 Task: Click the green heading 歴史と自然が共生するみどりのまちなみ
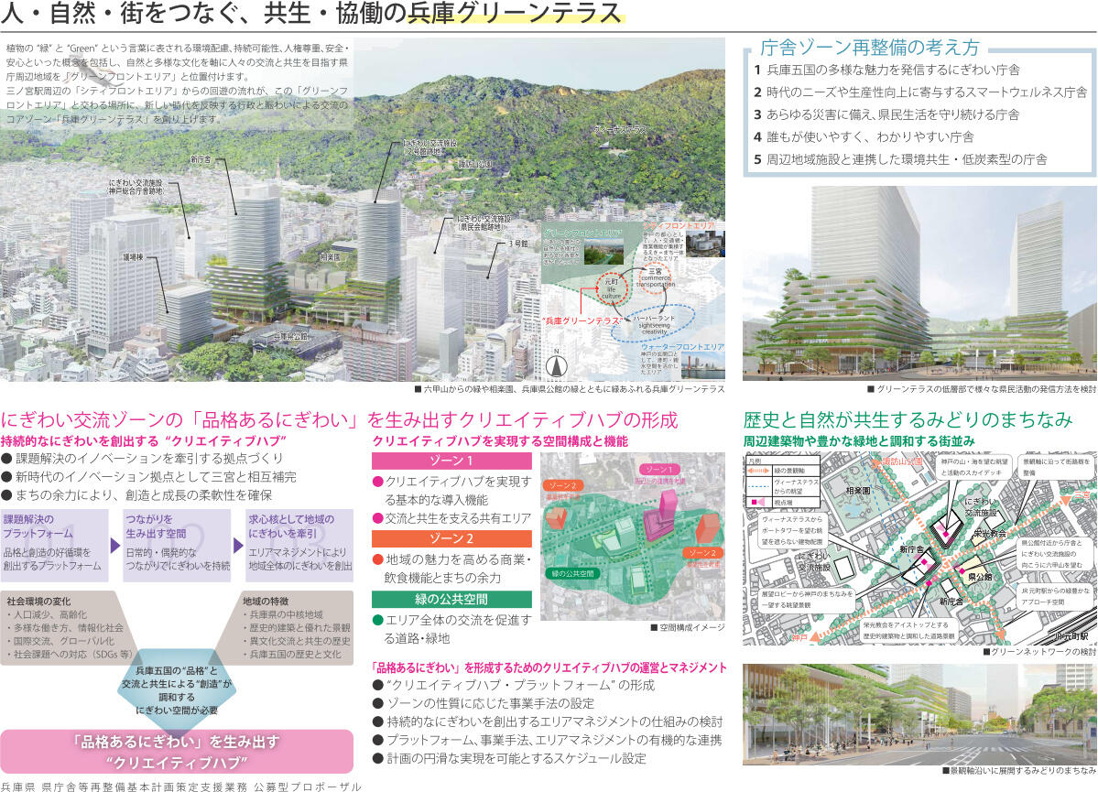(908, 419)
